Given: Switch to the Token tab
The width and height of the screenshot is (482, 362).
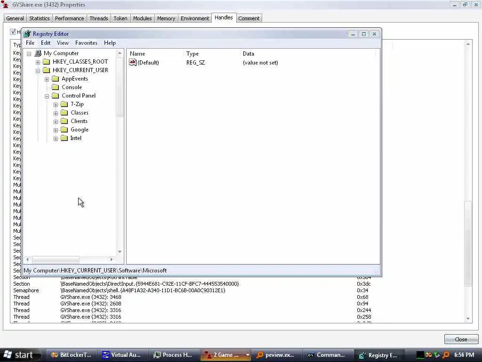Looking at the screenshot, I should 120,18.
